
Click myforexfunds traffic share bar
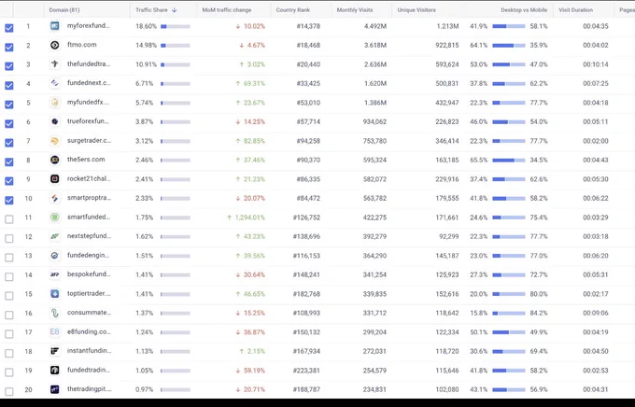[x=176, y=26]
